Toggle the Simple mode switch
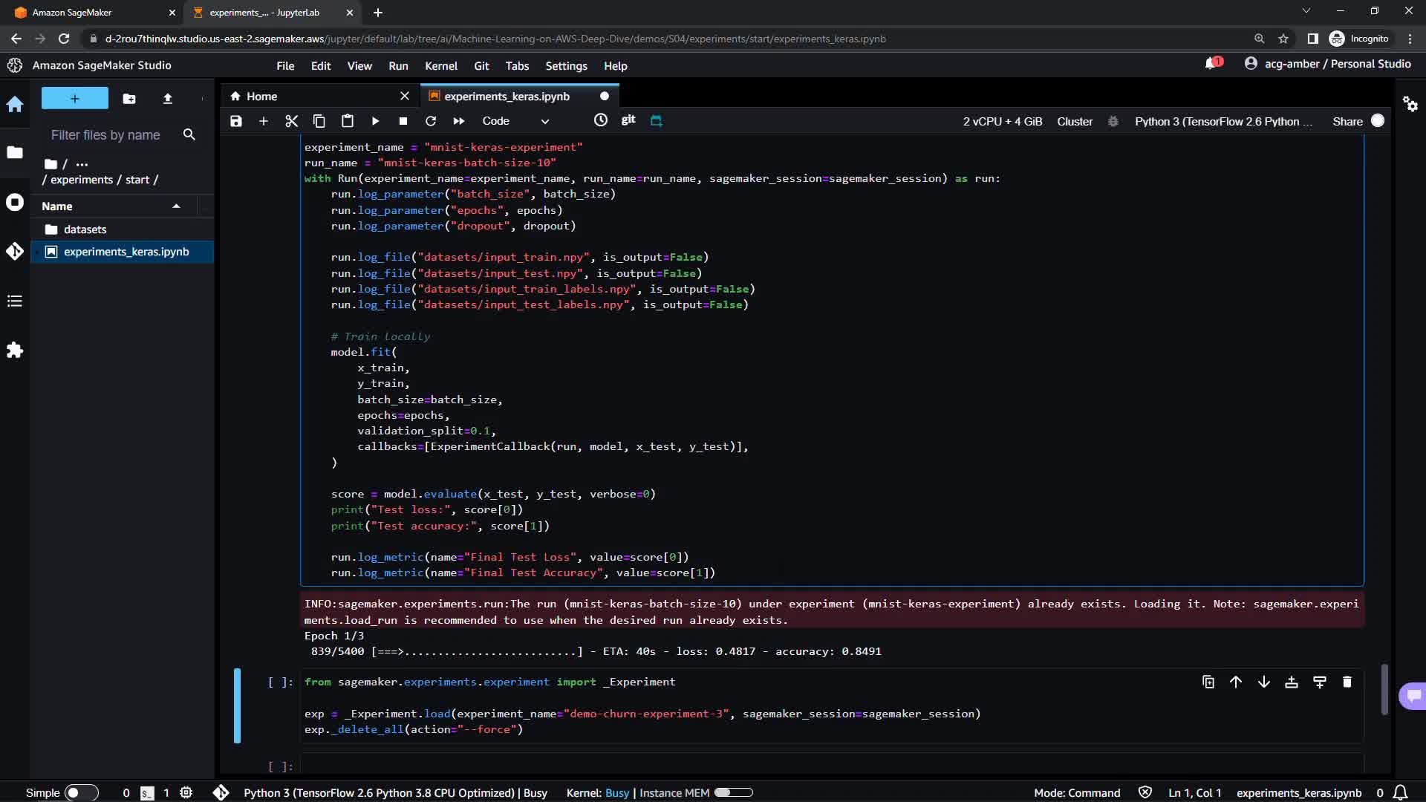1426x802 pixels. coord(81,792)
